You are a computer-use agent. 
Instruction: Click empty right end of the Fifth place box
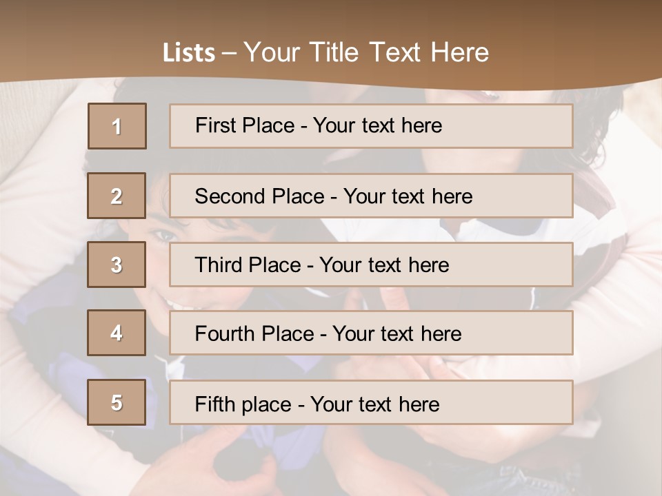click(524, 403)
